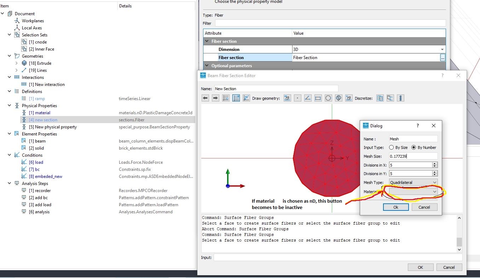Select the draw point geometry tool
This screenshot has width=480, height=278.
(297, 98)
